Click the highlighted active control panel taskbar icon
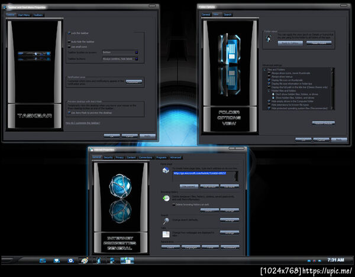This screenshot has height=277, width=355. [x=127, y=260]
